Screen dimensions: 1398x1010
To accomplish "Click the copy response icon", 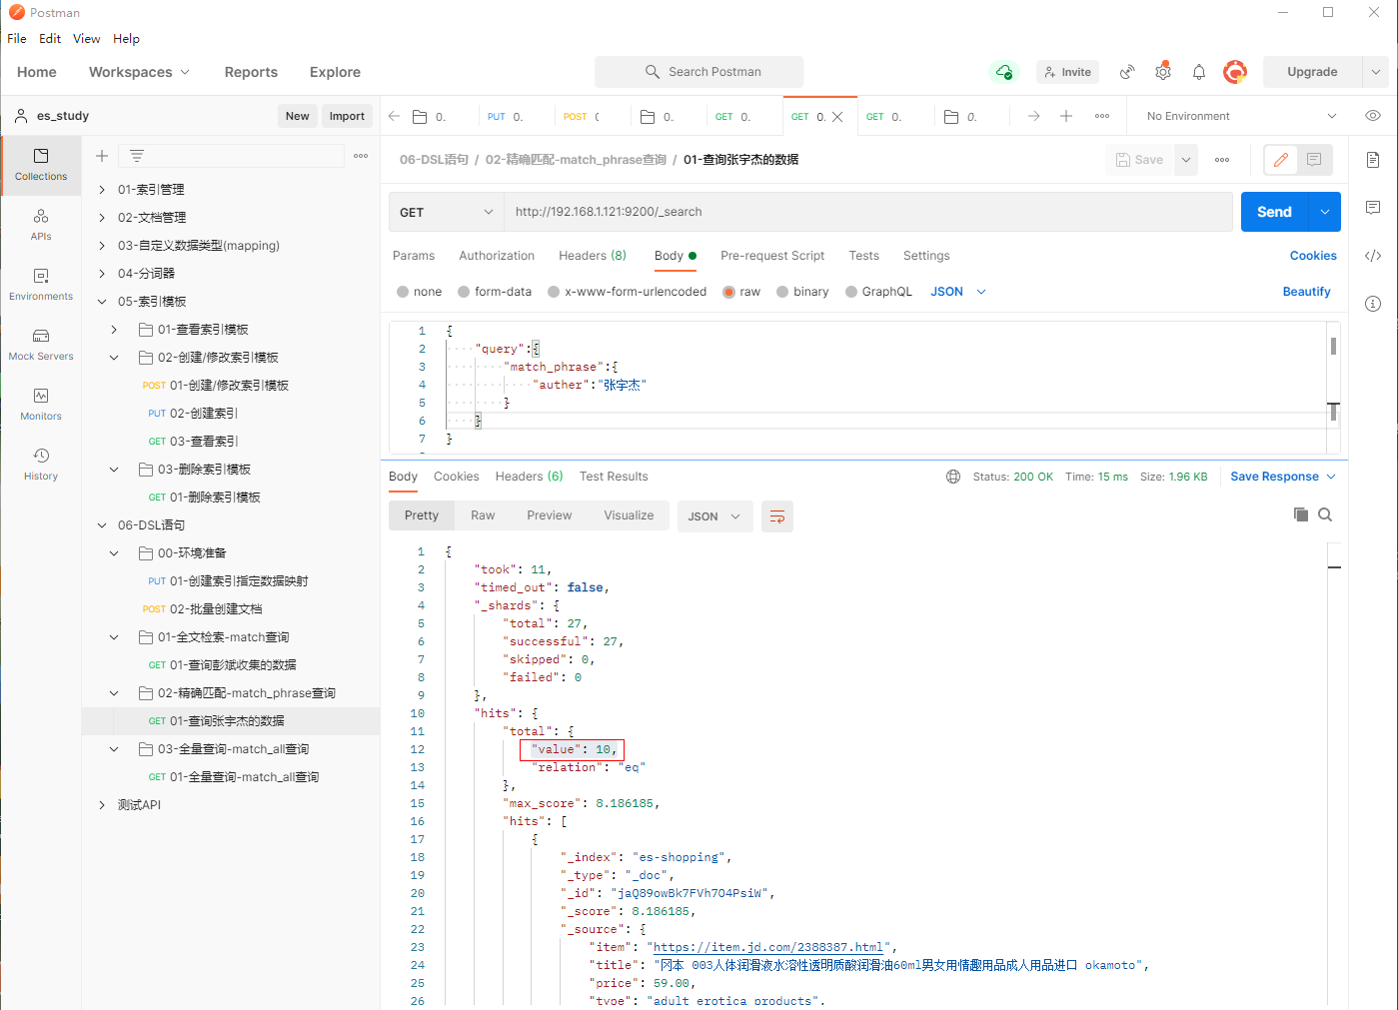I will 1300,514.
